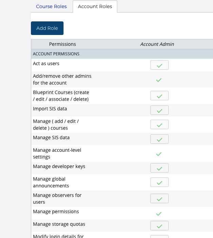The height and width of the screenshot is (238, 213).
Task: Click Modify login details permission button
Action: [159, 236]
